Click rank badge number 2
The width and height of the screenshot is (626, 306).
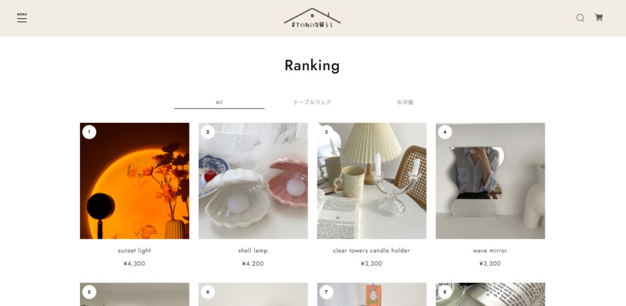[x=208, y=132]
